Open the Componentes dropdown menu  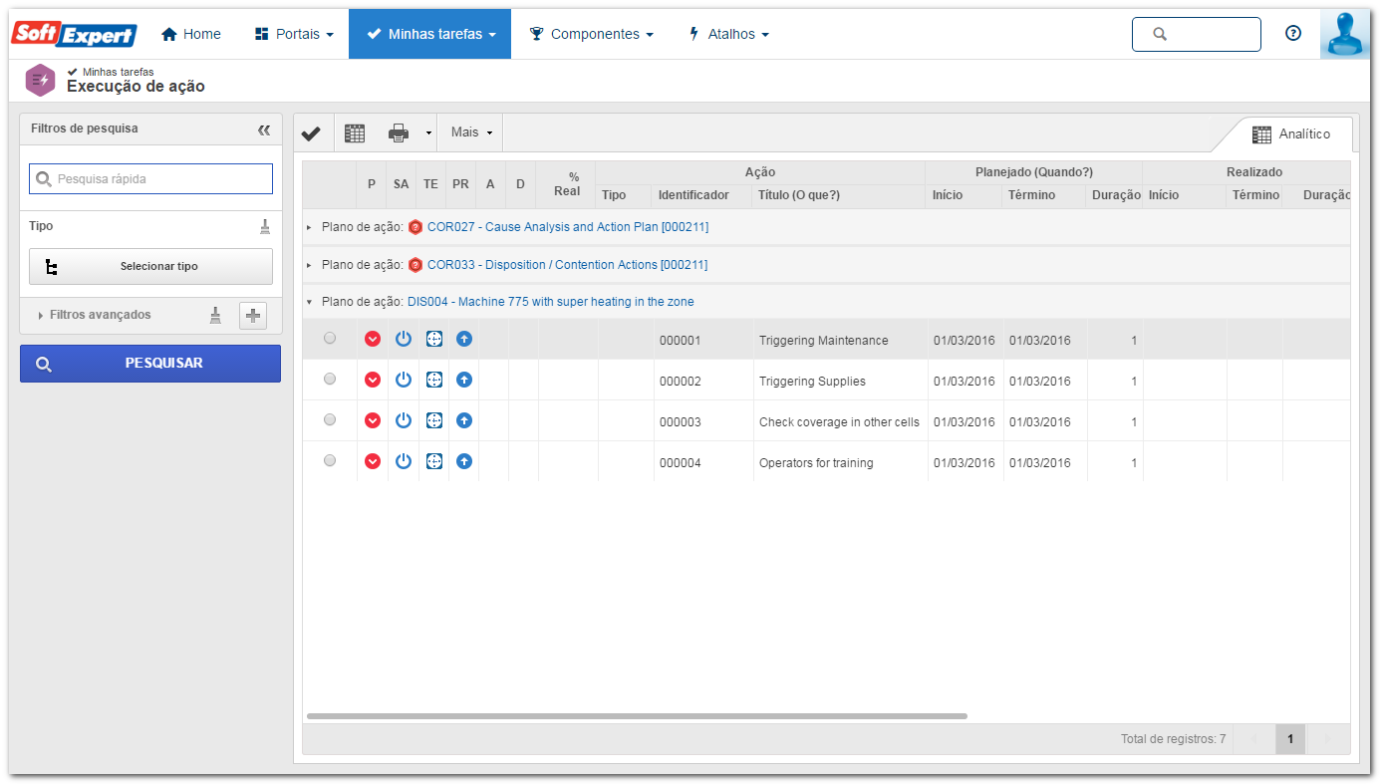[591, 34]
